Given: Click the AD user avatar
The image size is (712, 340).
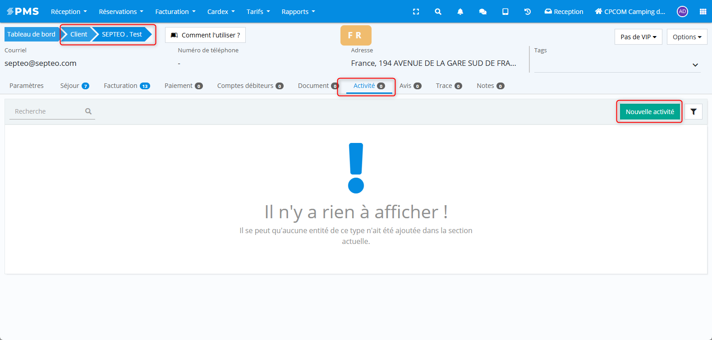Looking at the screenshot, I should click(x=682, y=12).
